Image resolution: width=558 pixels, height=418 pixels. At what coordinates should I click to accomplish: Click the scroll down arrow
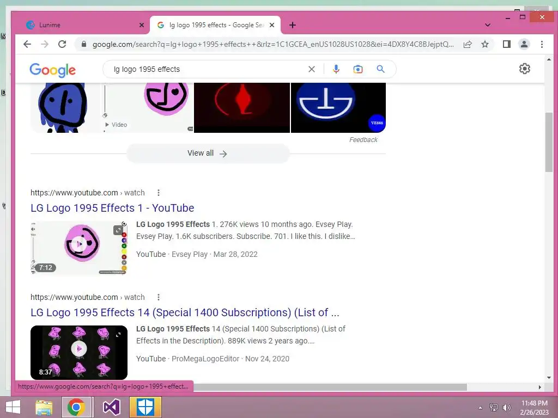coord(549,378)
